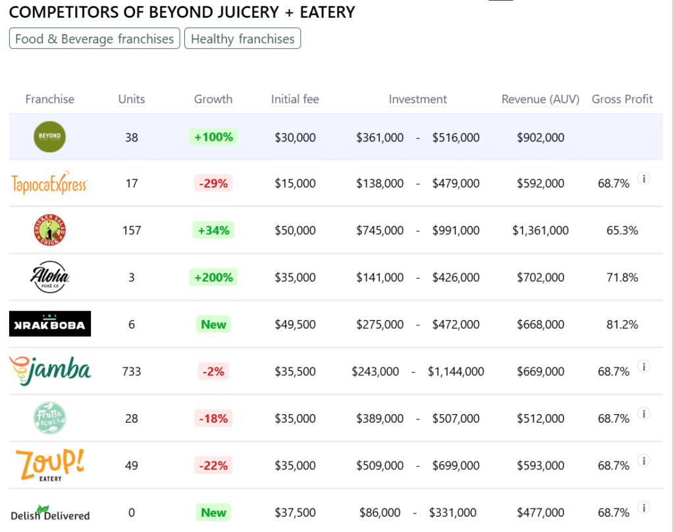Click info icon in Delish Delivered row

pyautogui.click(x=644, y=508)
